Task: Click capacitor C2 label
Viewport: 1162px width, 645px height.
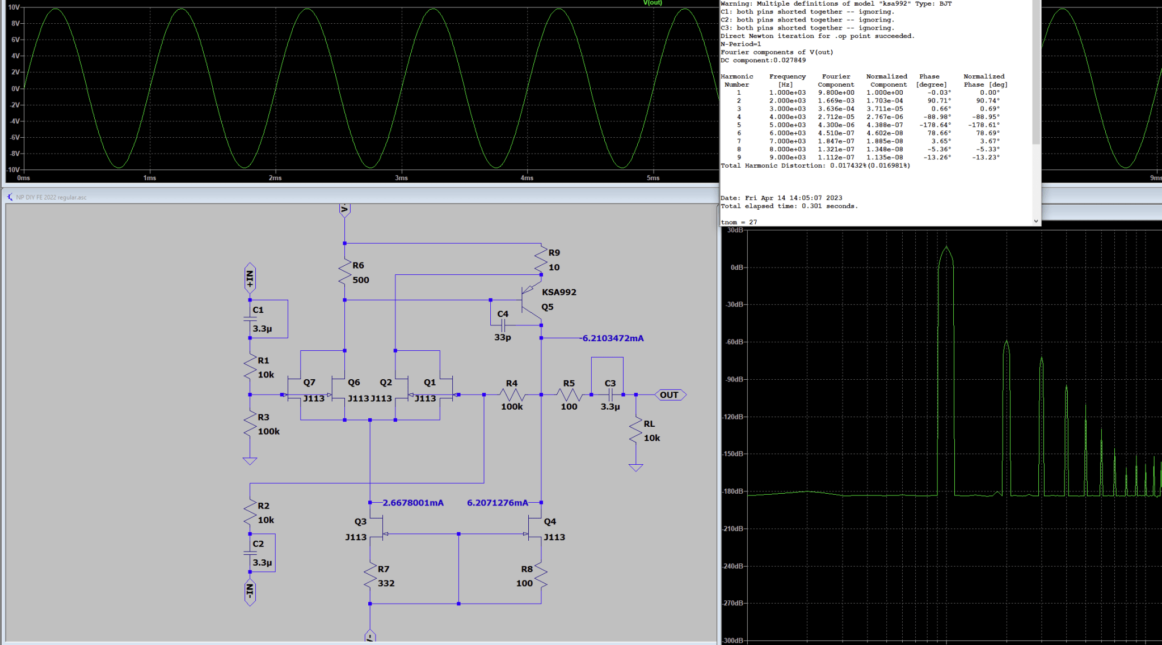Action: tap(258, 544)
